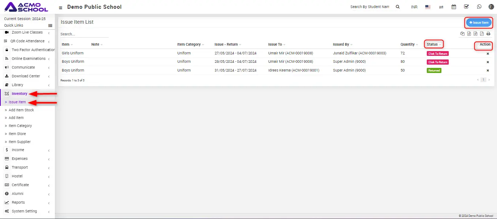Click the US flag language icon

click(x=428, y=7)
